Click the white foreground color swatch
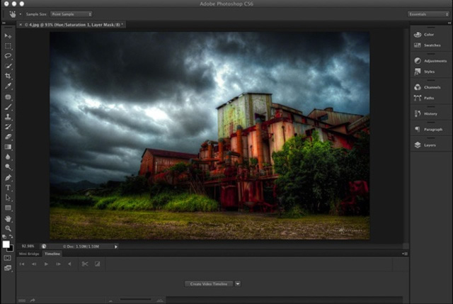 click(6, 244)
